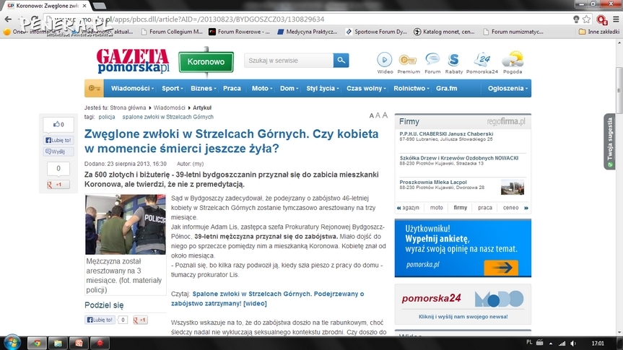Click Kliknij i wyślij nam swojego newsa

pyautogui.click(x=463, y=317)
